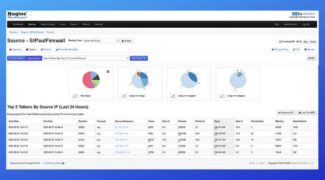Screen dimensions: 325x180
Task: Sort by Bytes column header
Action: [217, 121]
